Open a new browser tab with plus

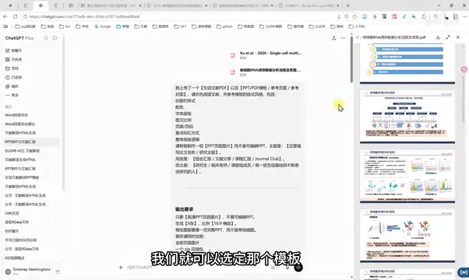pos(347,5)
